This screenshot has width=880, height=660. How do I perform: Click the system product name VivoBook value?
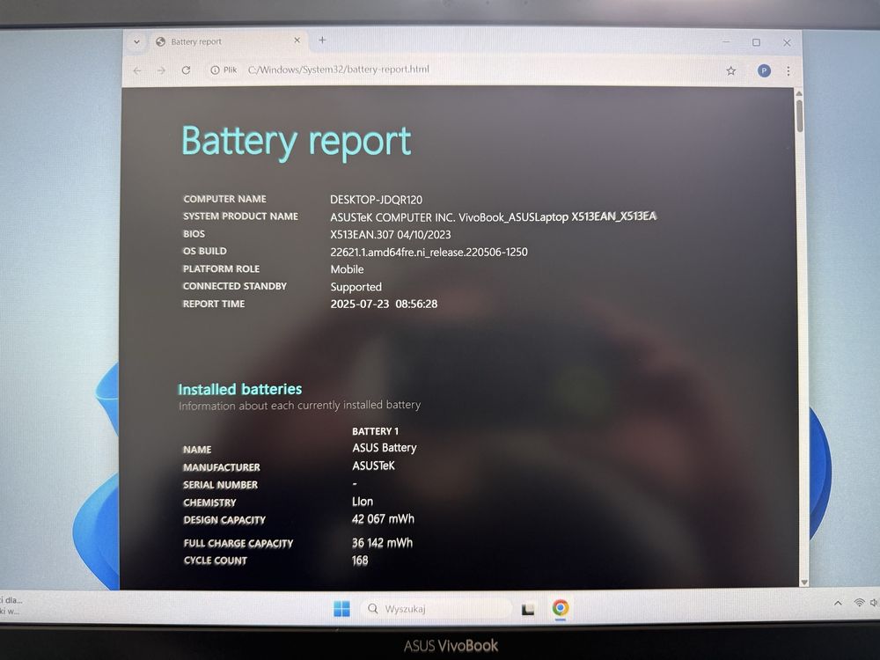(x=493, y=217)
